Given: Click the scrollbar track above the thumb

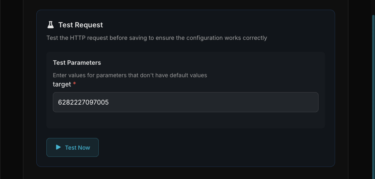Looking at the screenshot, I should point(373,7).
